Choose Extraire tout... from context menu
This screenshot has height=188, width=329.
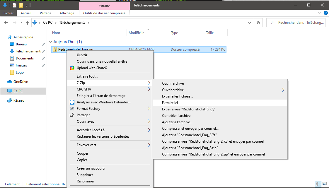(87, 76)
